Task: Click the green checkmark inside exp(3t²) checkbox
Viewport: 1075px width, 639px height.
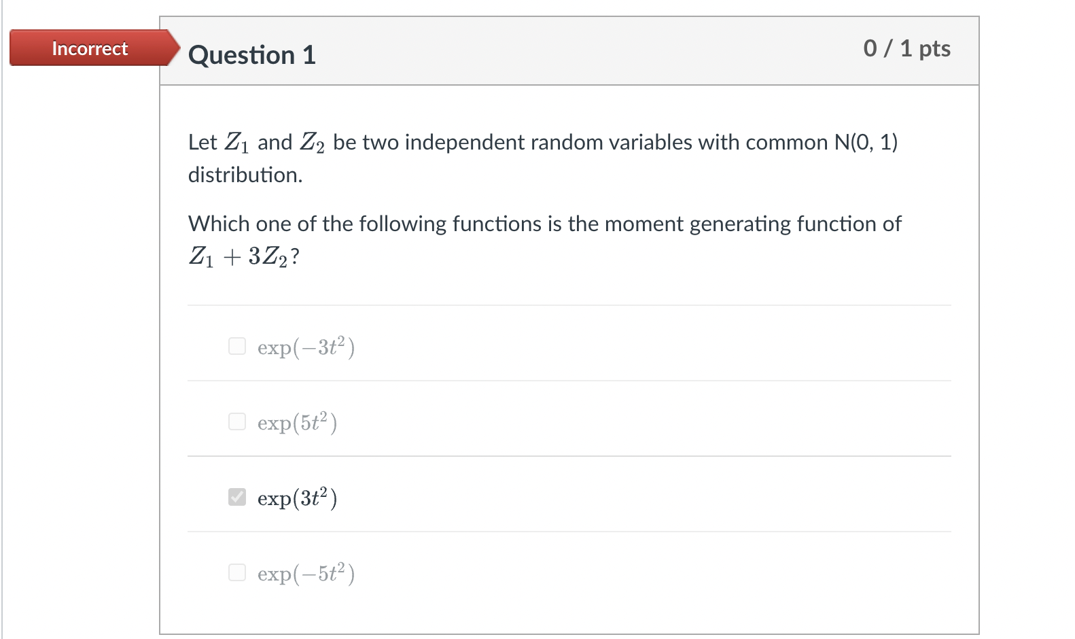Action: point(236,497)
